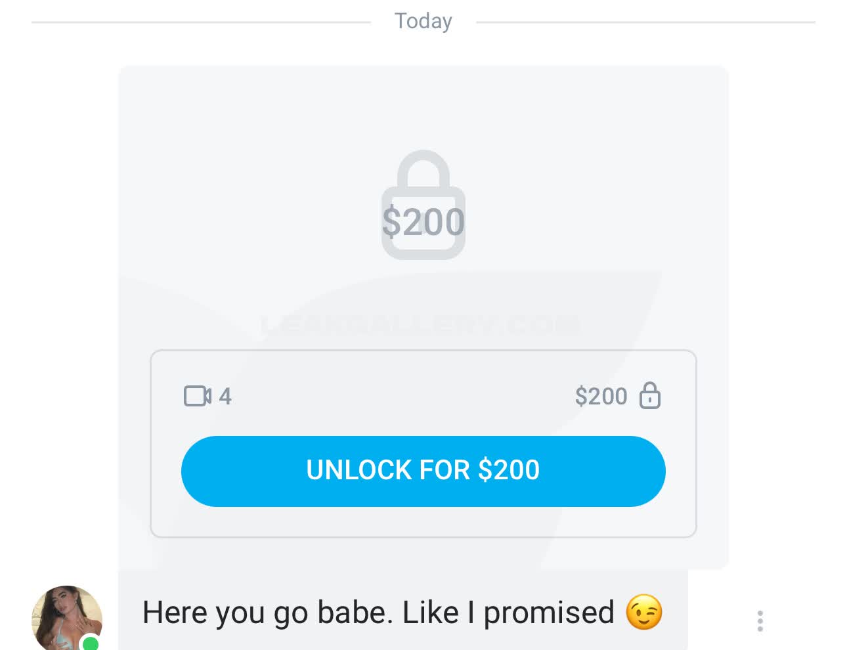Click the video camera icon
847x650 pixels.
pyautogui.click(x=198, y=396)
